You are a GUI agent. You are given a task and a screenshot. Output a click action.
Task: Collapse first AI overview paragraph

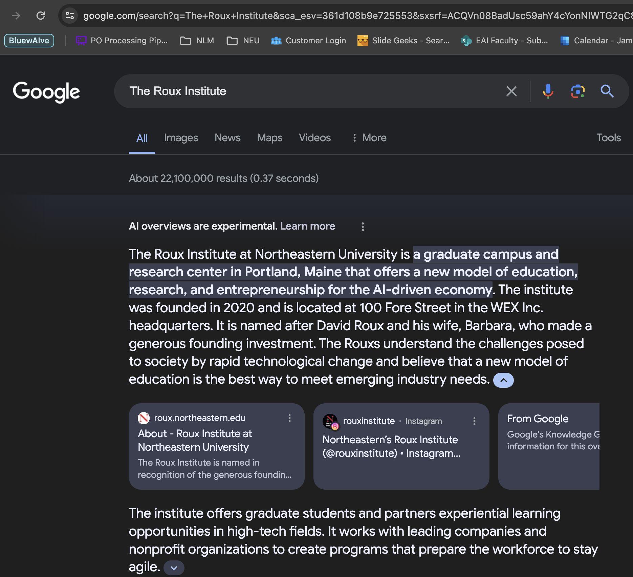coord(503,380)
